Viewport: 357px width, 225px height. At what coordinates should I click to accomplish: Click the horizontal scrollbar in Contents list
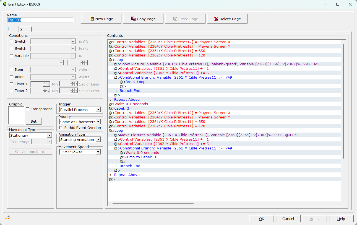point(153,204)
